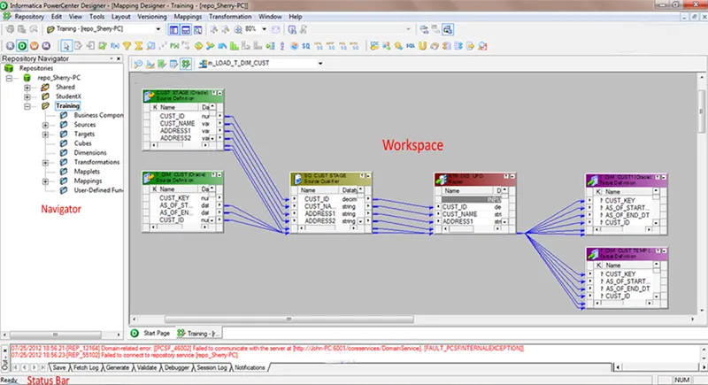The width and height of the screenshot is (708, 385).
Task: Expand the Transformations node
Action: point(45,163)
